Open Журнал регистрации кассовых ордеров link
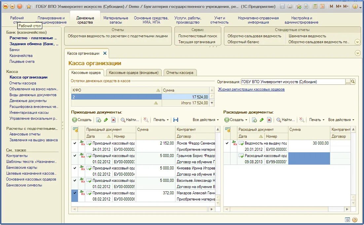 pyautogui.click(x=251, y=89)
